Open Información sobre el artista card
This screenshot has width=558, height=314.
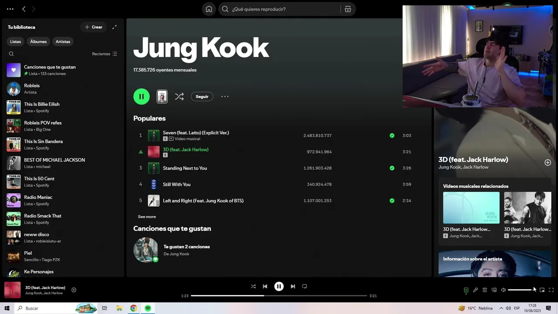(495, 263)
